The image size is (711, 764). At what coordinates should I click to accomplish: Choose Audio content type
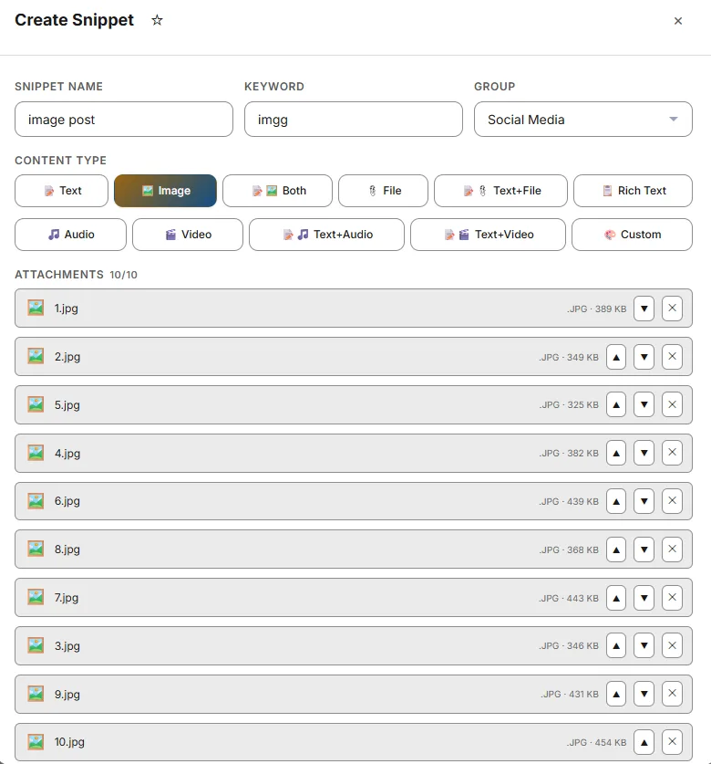tap(70, 235)
